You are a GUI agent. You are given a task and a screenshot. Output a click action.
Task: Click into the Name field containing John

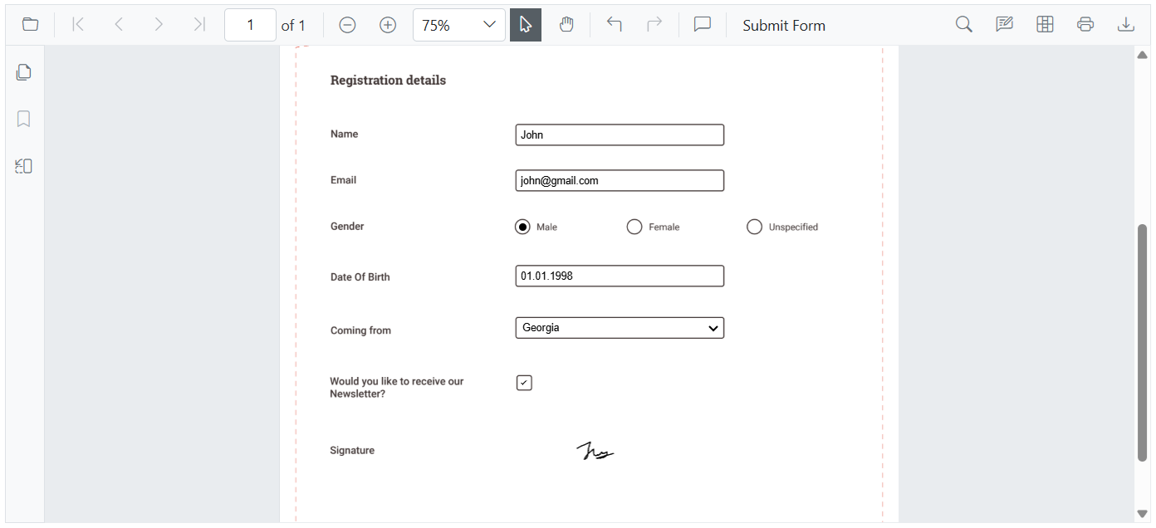[x=620, y=134]
